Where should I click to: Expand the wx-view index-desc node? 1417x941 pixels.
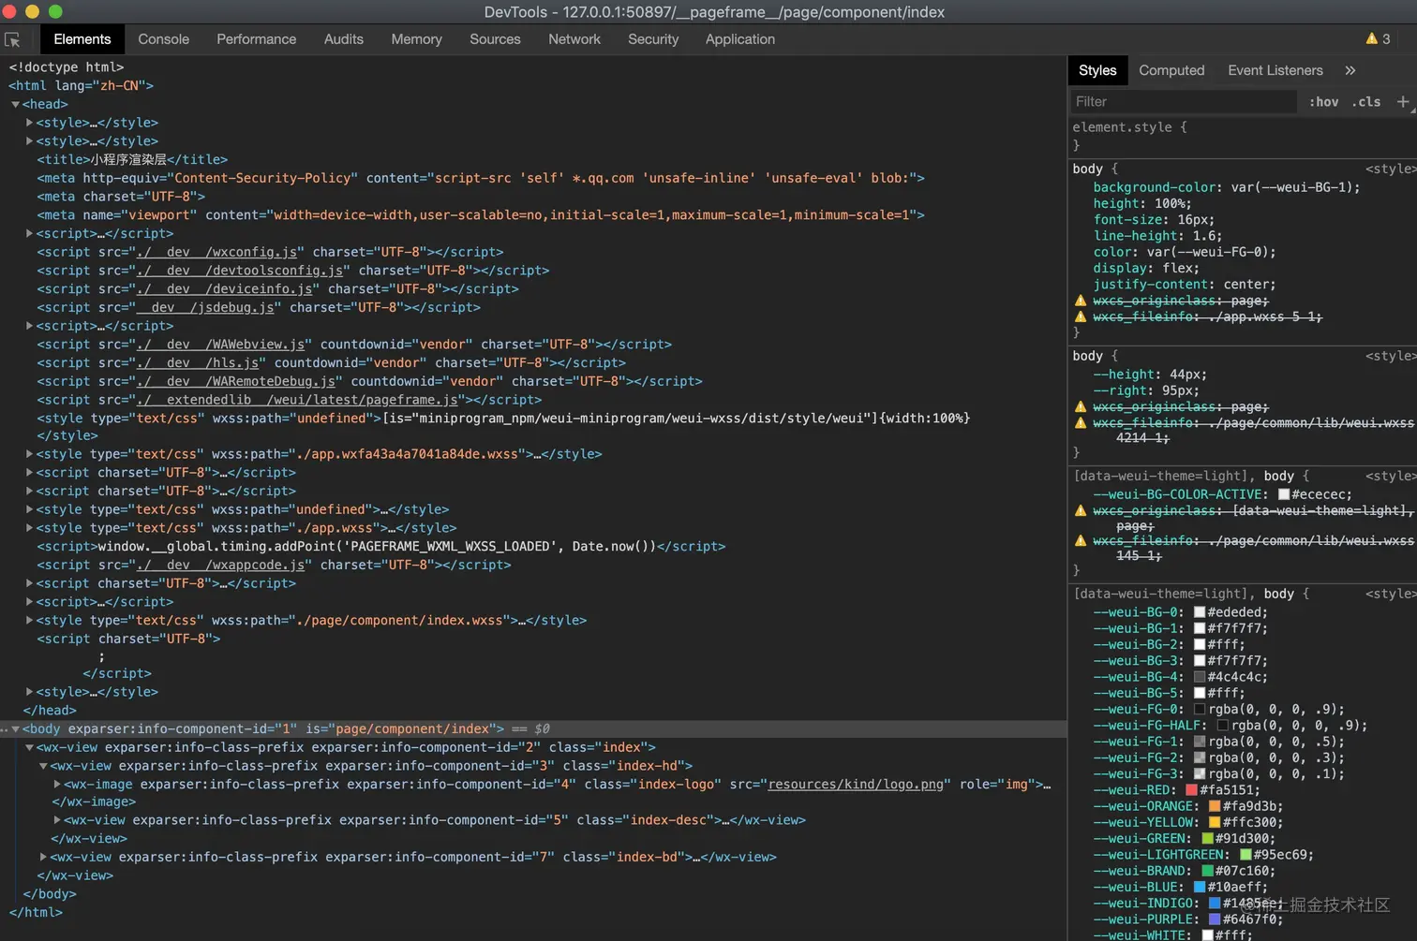(x=57, y=819)
